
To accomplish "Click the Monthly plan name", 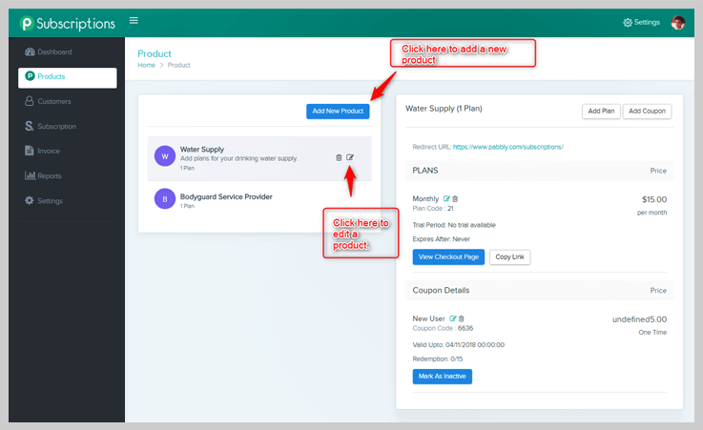I will pos(425,199).
